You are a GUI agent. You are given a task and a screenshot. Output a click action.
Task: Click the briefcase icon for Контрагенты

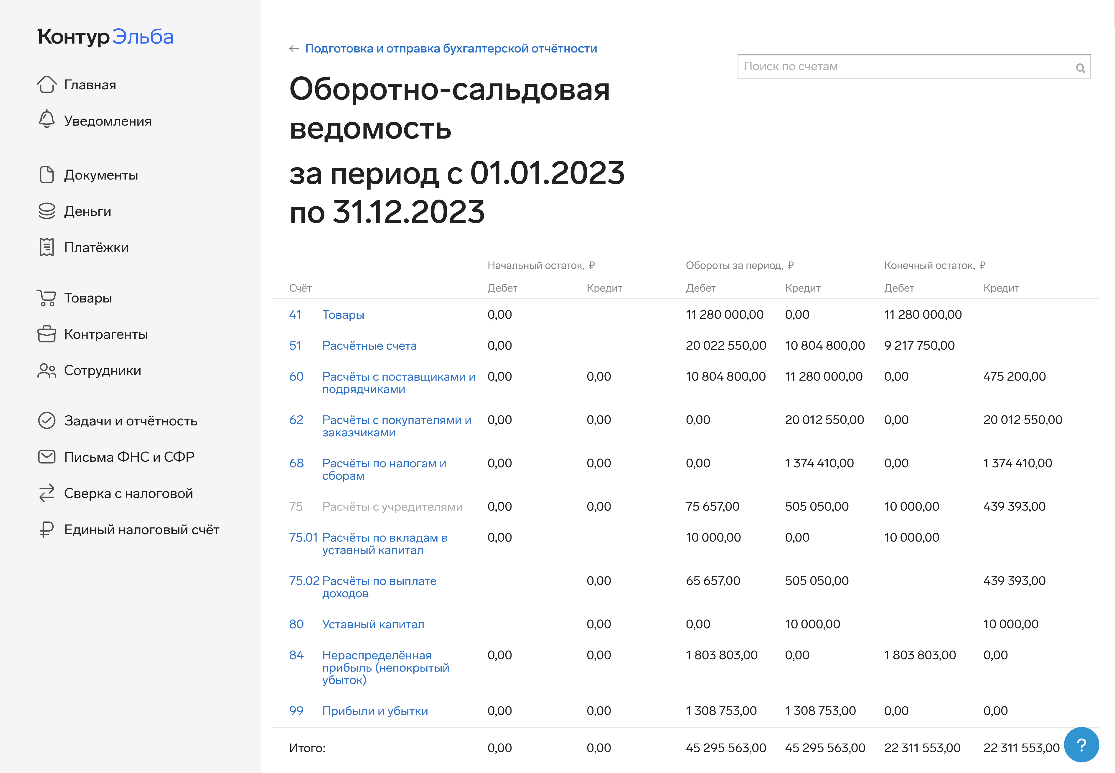(47, 334)
